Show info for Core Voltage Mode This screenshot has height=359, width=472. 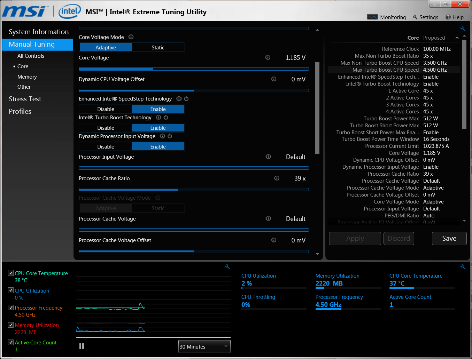point(131,37)
